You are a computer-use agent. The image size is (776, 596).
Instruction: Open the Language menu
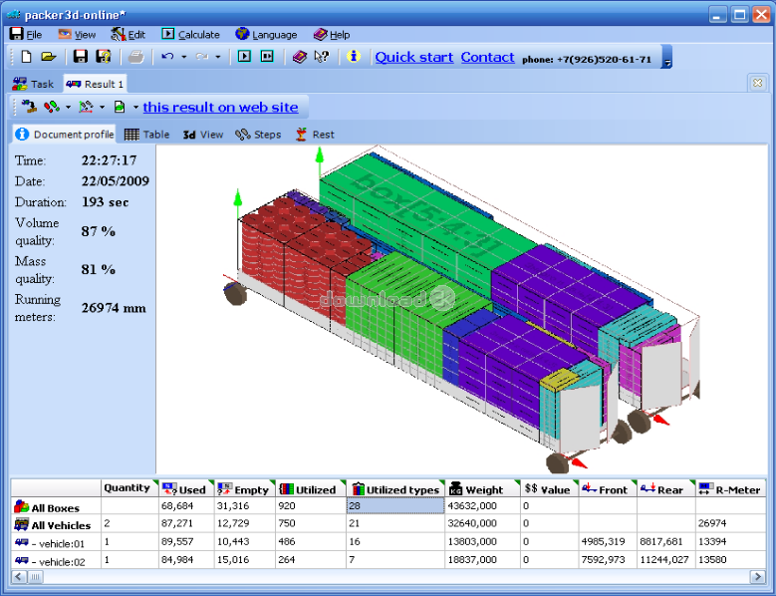(266, 34)
